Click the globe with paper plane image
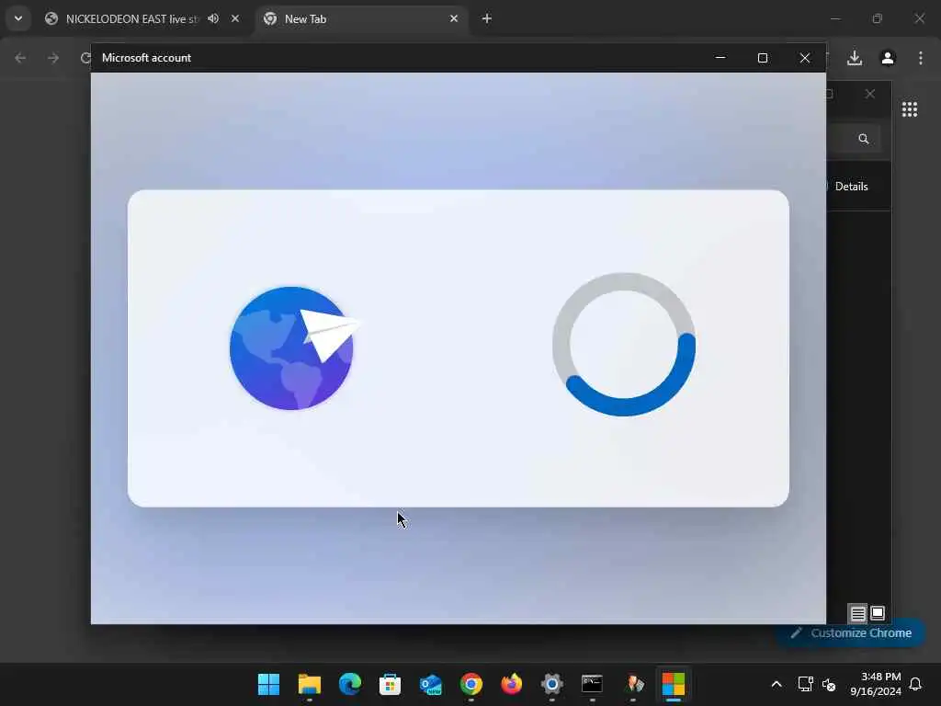This screenshot has height=706, width=941. pos(295,347)
